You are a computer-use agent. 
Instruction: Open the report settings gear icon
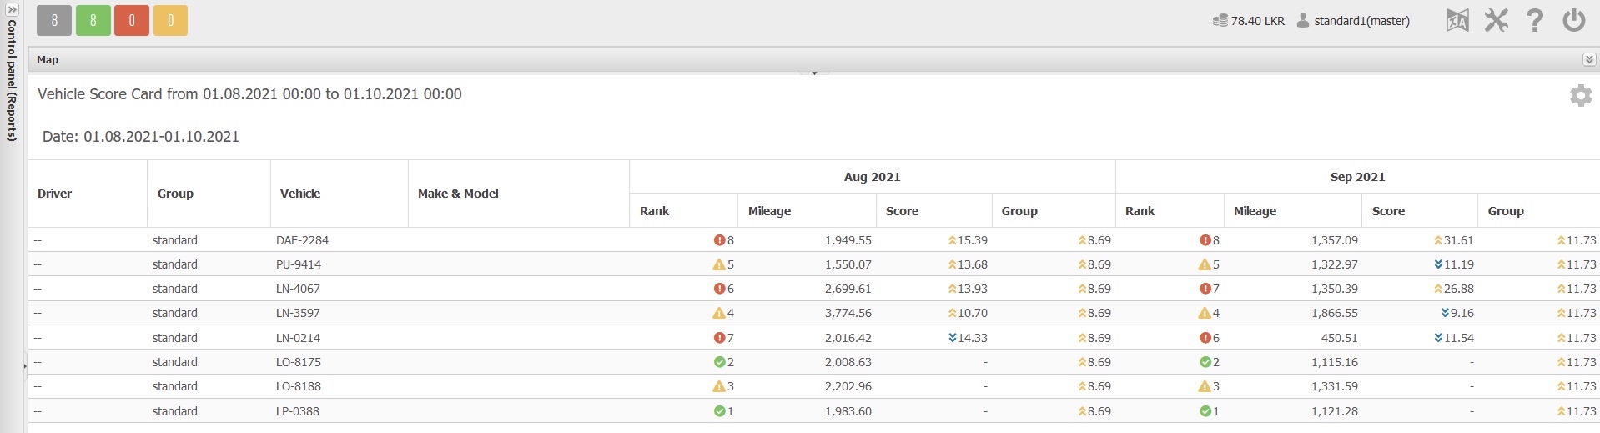coord(1581,95)
